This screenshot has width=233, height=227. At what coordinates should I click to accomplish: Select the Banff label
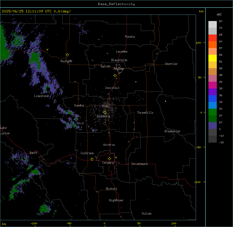(x=34, y=153)
